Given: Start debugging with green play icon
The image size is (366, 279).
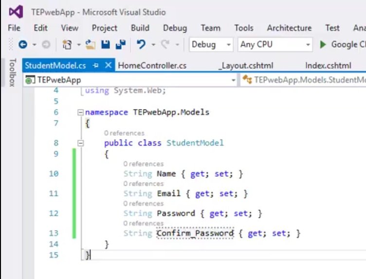Looking at the screenshot, I should point(323,44).
